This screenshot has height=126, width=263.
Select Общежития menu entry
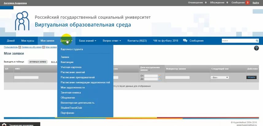point(68,98)
